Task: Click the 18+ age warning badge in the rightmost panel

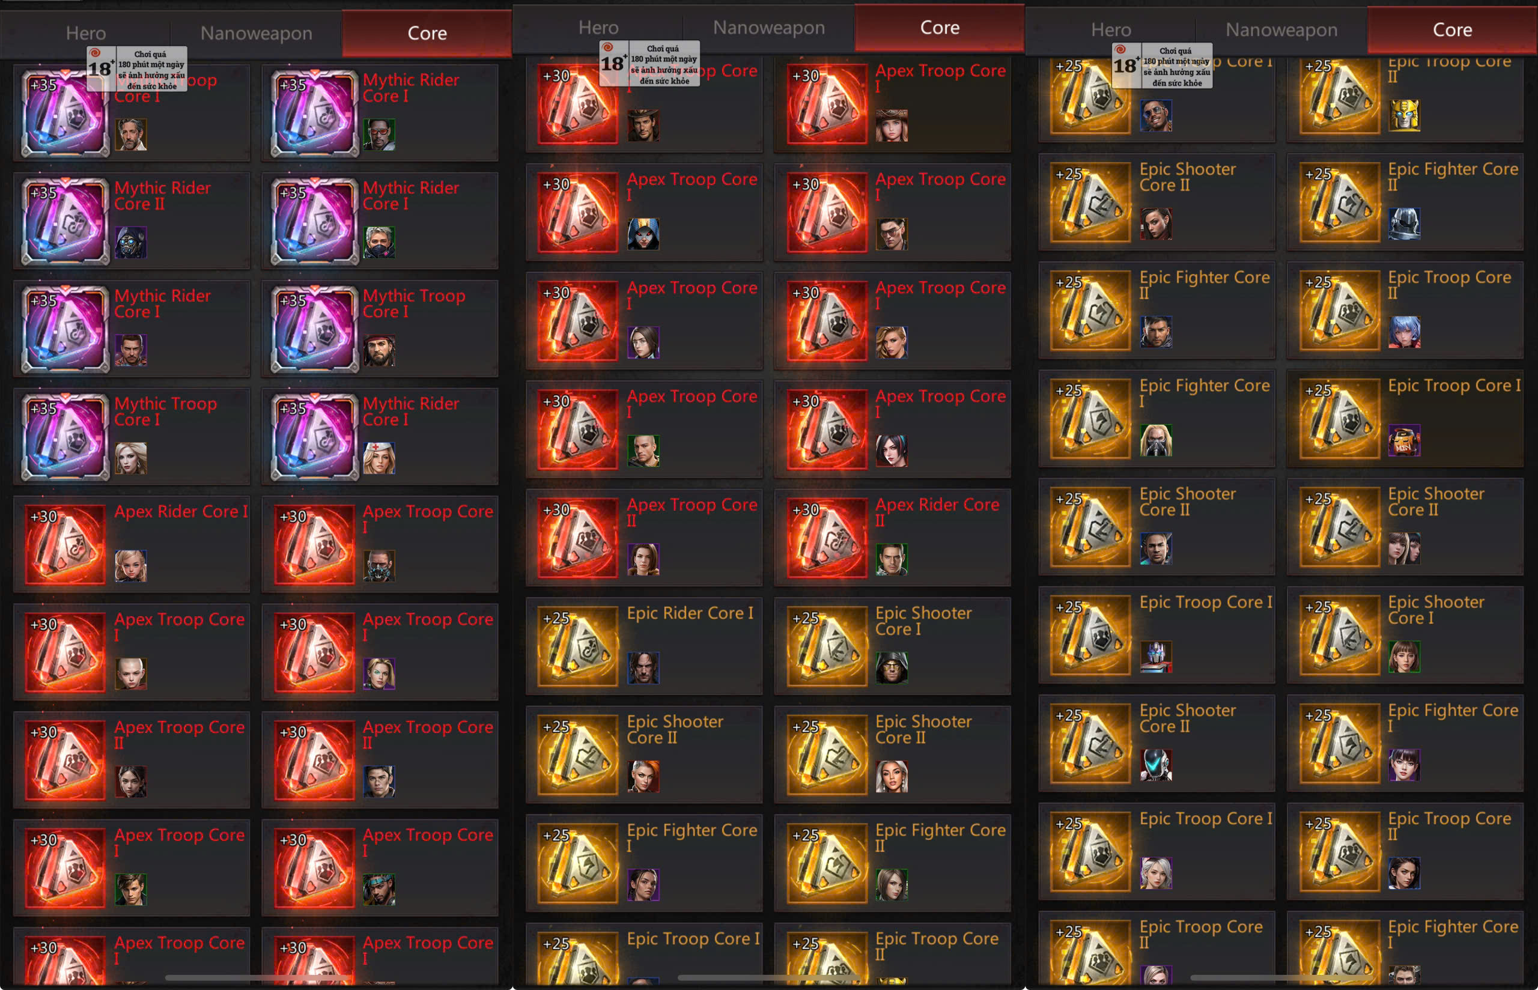Action: [1162, 65]
